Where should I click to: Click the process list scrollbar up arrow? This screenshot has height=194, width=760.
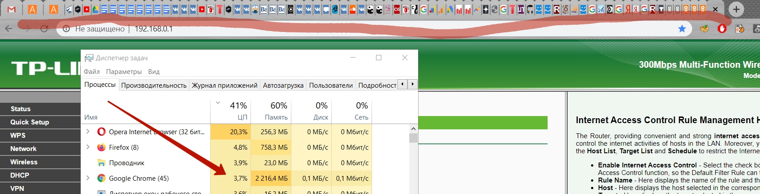pyautogui.click(x=413, y=129)
